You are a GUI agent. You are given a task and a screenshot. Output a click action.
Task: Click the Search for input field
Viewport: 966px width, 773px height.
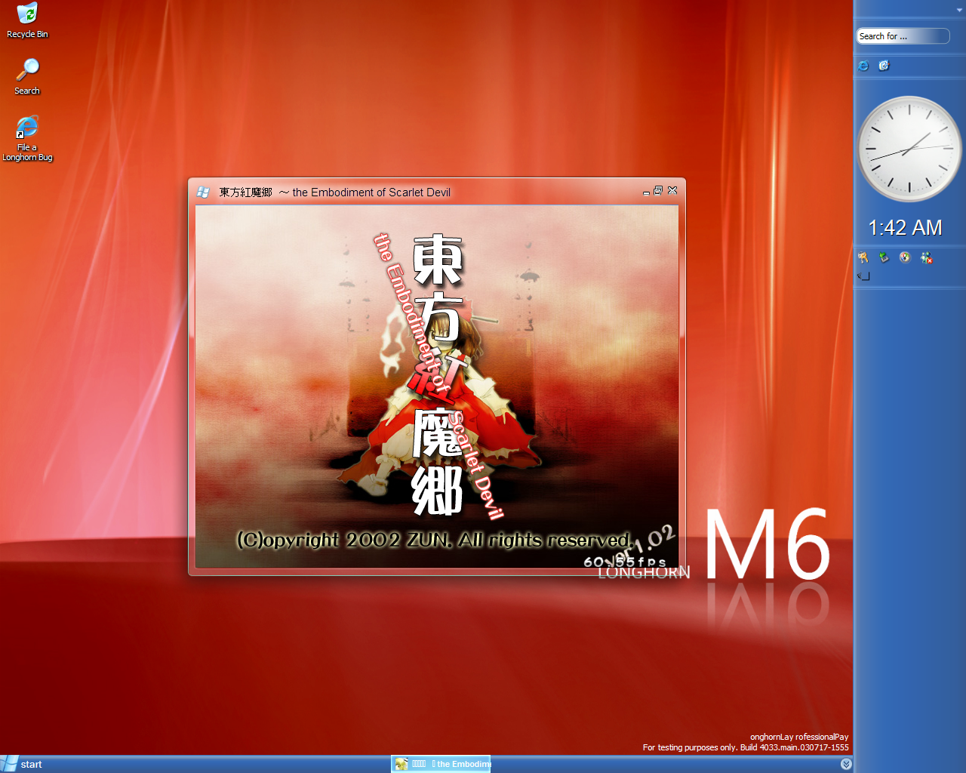[903, 36]
